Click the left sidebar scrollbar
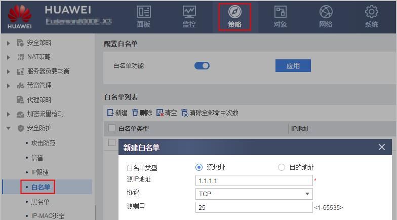The height and width of the screenshot is (220, 397). [x=95, y=212]
